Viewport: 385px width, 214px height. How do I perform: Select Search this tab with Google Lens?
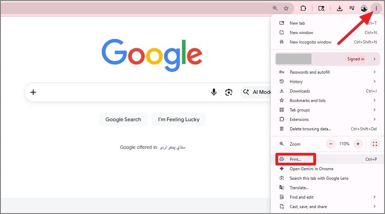(x=328, y=178)
